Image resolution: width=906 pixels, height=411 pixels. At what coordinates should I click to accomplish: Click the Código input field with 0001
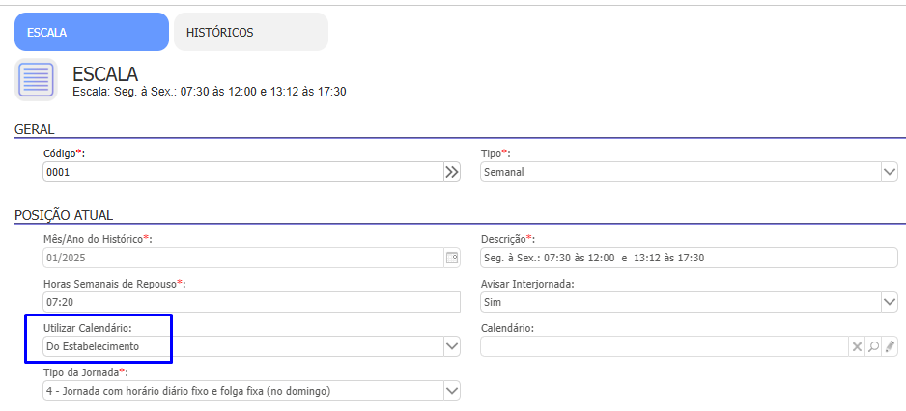(241, 172)
